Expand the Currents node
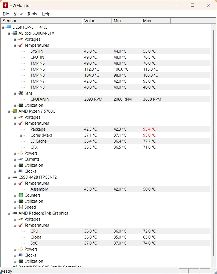217x274 pixels. (x=15, y=159)
